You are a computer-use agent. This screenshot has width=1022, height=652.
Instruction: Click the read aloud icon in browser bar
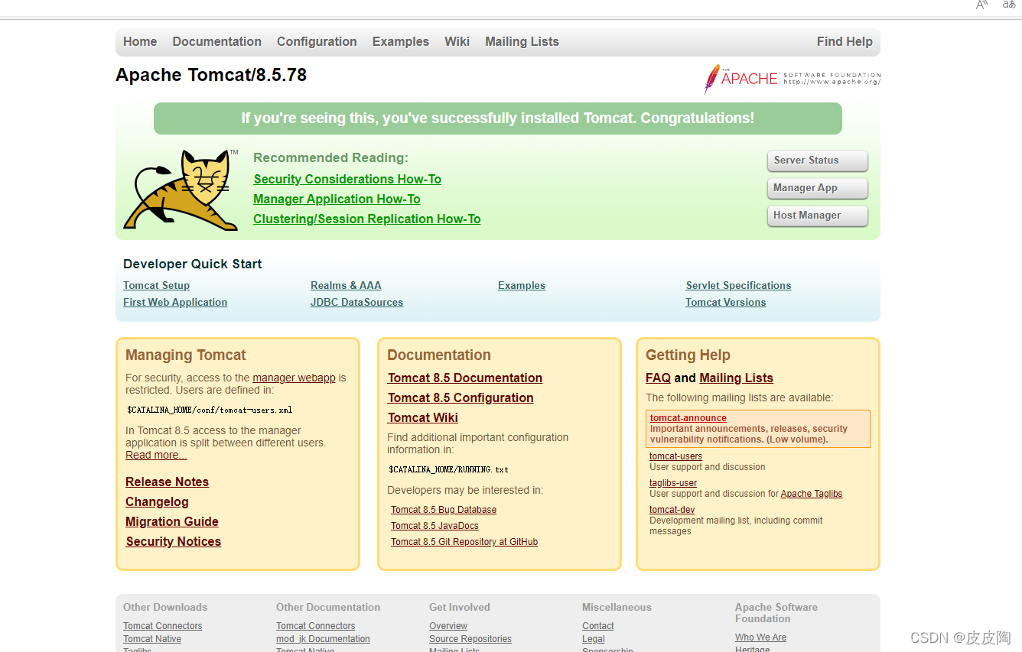pos(982,5)
